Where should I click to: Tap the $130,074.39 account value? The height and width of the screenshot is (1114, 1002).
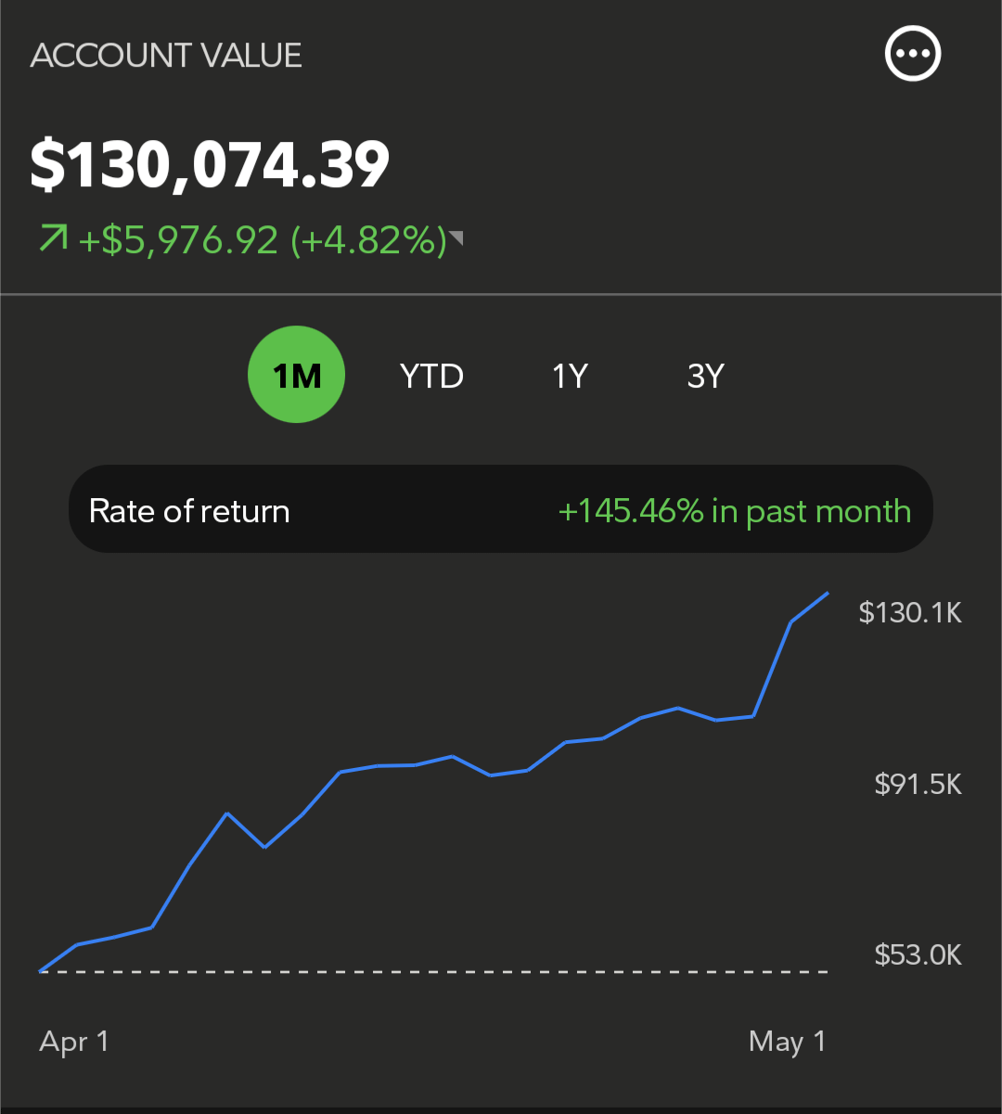(211, 165)
